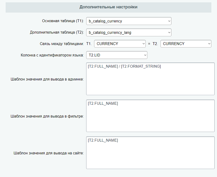Click the Колонка с идентификатором языка label
Viewport: 217px width, 177px height.
52,55
